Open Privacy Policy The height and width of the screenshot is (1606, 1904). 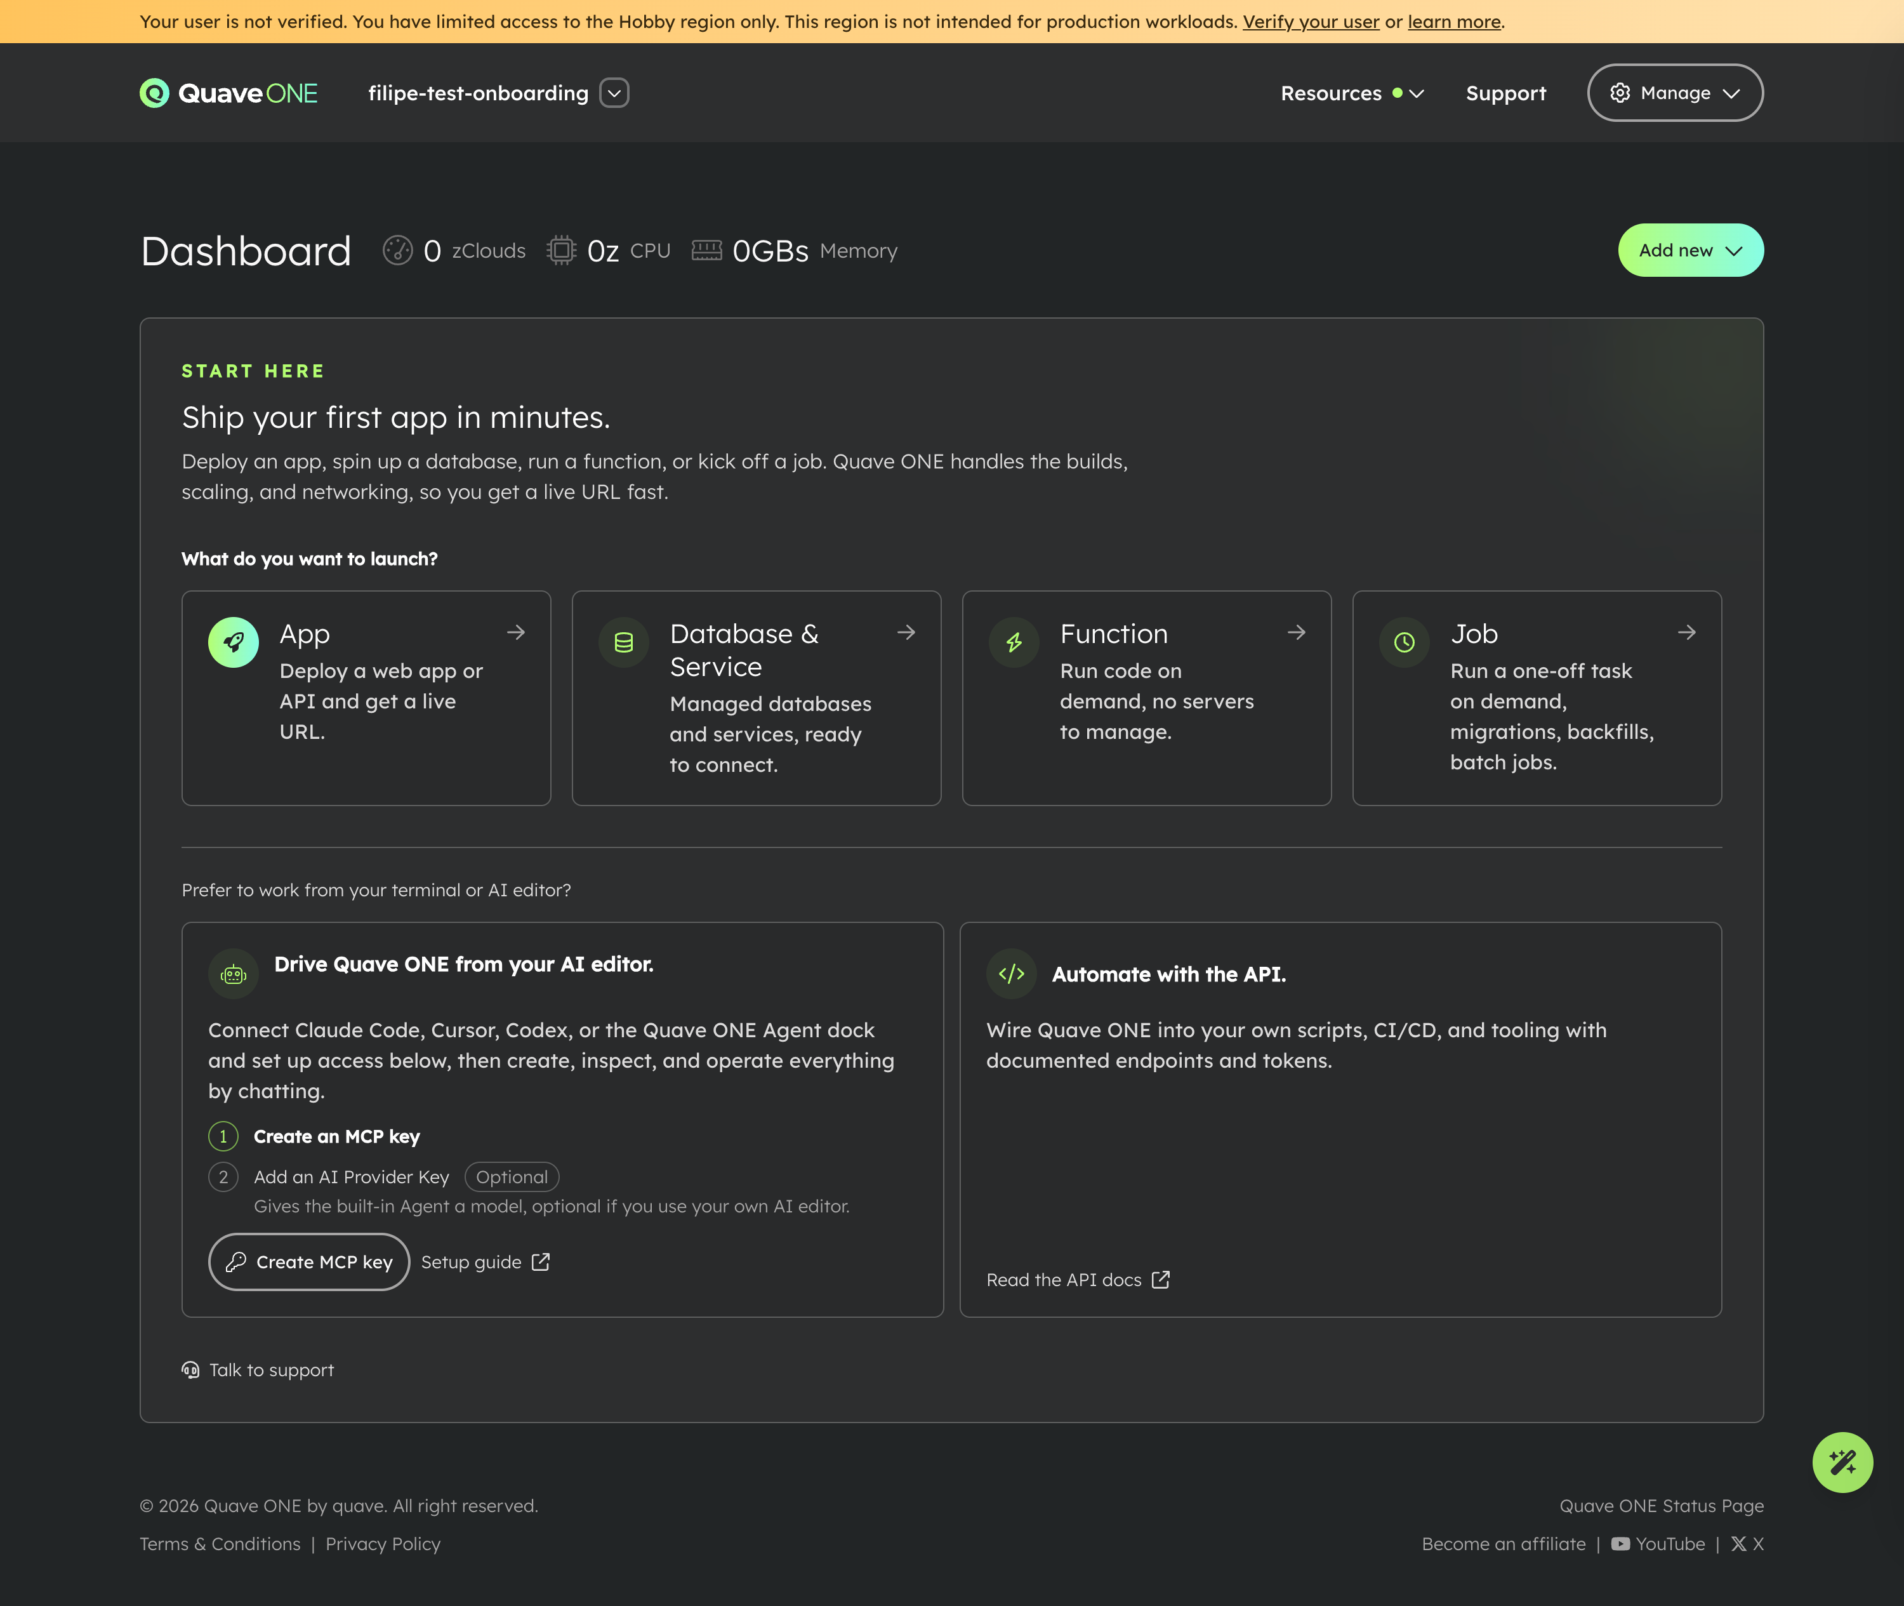coord(383,1544)
